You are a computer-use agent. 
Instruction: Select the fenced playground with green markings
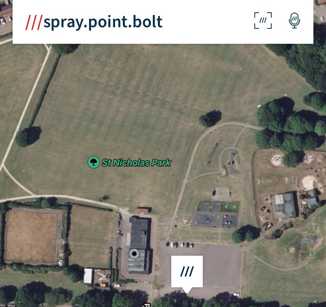215,214
